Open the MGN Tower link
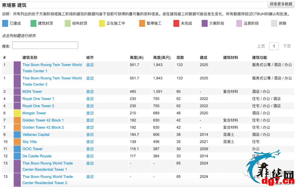This screenshot has width=296, height=187. (x=32, y=92)
